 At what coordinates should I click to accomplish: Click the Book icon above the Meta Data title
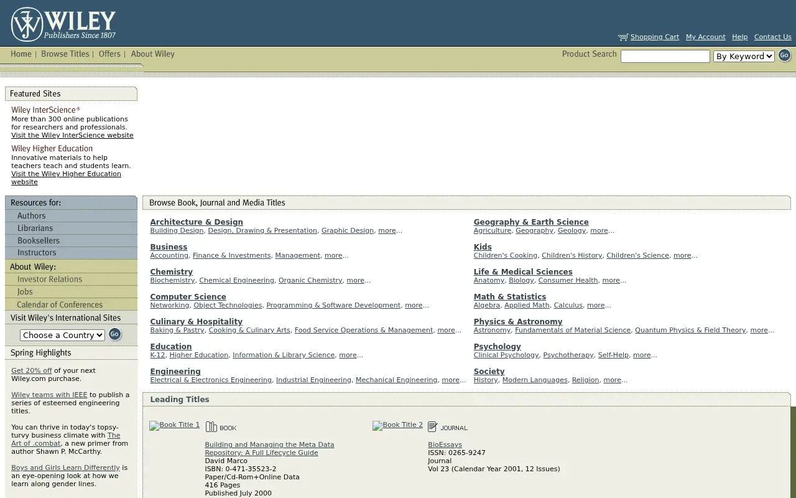(x=221, y=427)
